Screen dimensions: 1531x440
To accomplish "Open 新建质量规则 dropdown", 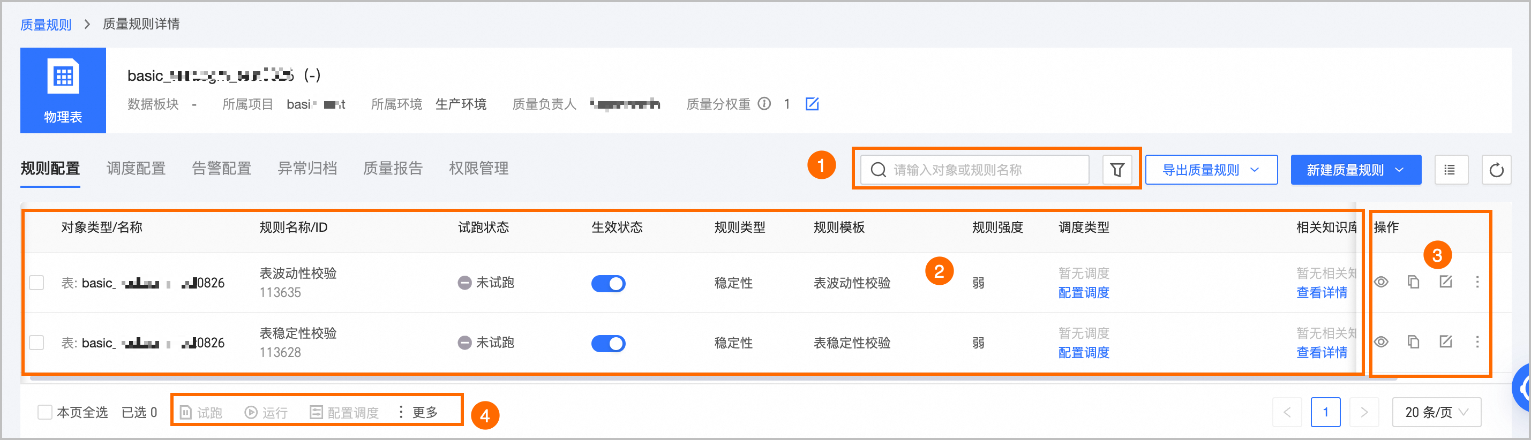I will click(1356, 170).
